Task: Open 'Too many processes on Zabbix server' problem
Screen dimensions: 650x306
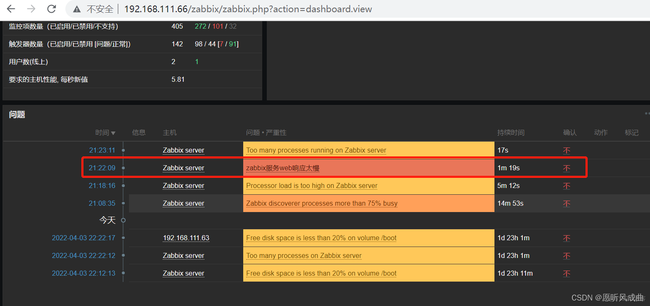Action: tap(304, 255)
